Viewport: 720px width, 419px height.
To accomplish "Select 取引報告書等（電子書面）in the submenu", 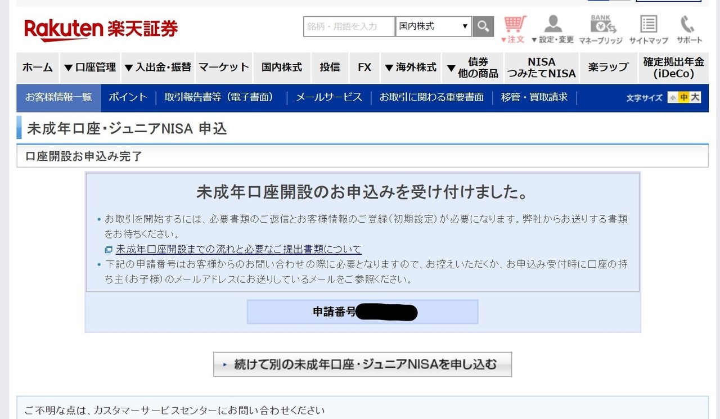I will point(219,97).
